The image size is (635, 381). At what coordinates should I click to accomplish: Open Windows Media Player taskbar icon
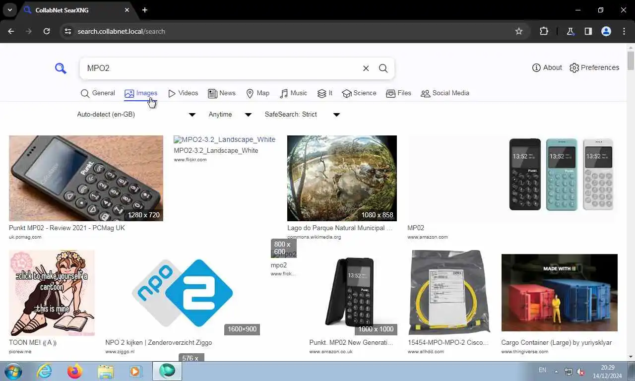(x=135, y=371)
